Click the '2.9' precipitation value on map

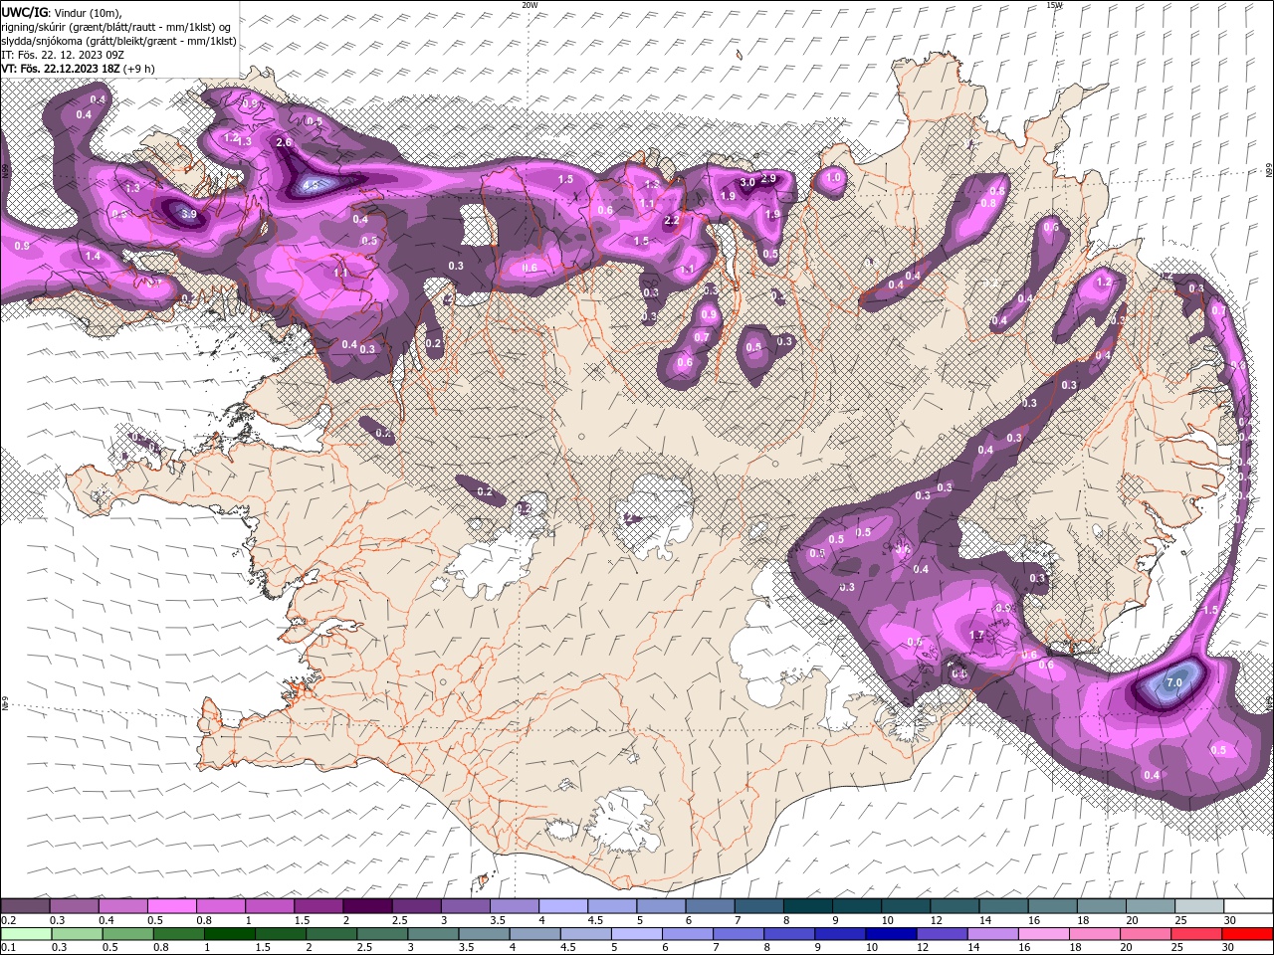tap(768, 178)
